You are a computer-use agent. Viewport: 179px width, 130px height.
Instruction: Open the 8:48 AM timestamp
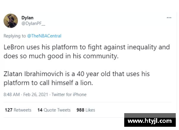click(x=11, y=94)
